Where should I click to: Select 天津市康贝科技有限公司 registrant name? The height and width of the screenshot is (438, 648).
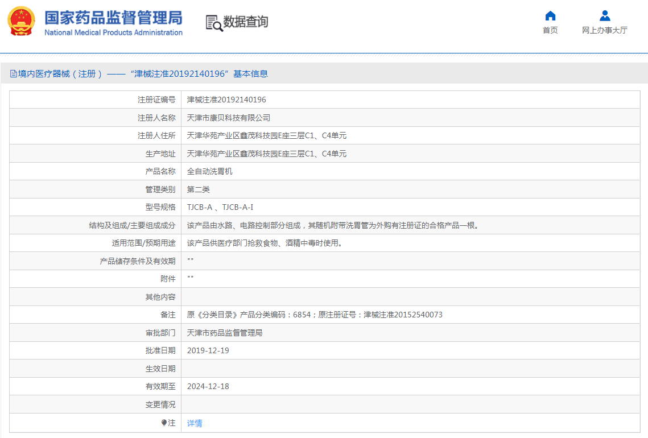coord(229,118)
